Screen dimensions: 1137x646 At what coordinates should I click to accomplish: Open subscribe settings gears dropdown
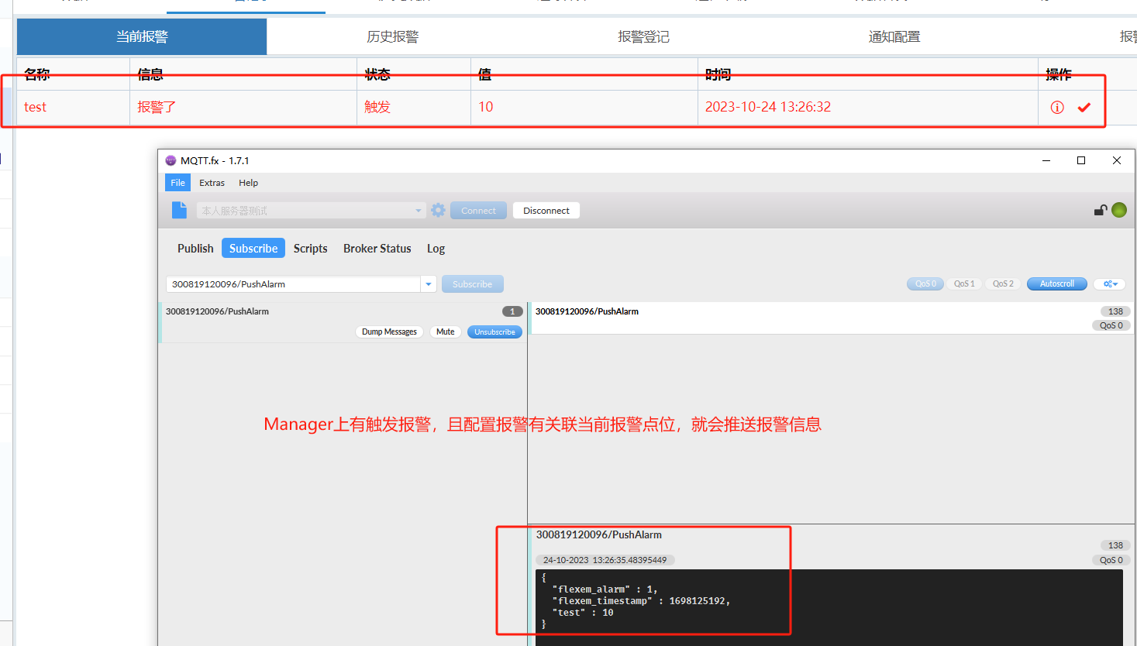[1110, 283]
